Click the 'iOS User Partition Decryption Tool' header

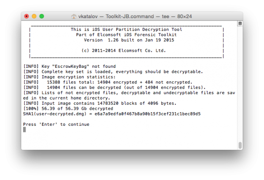pos(126,30)
